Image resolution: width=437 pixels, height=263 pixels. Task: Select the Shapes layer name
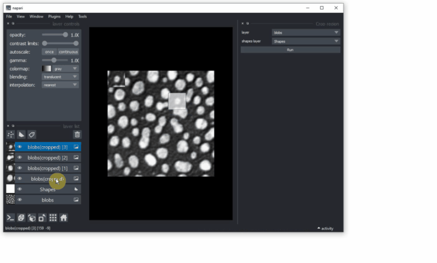pyautogui.click(x=47, y=189)
